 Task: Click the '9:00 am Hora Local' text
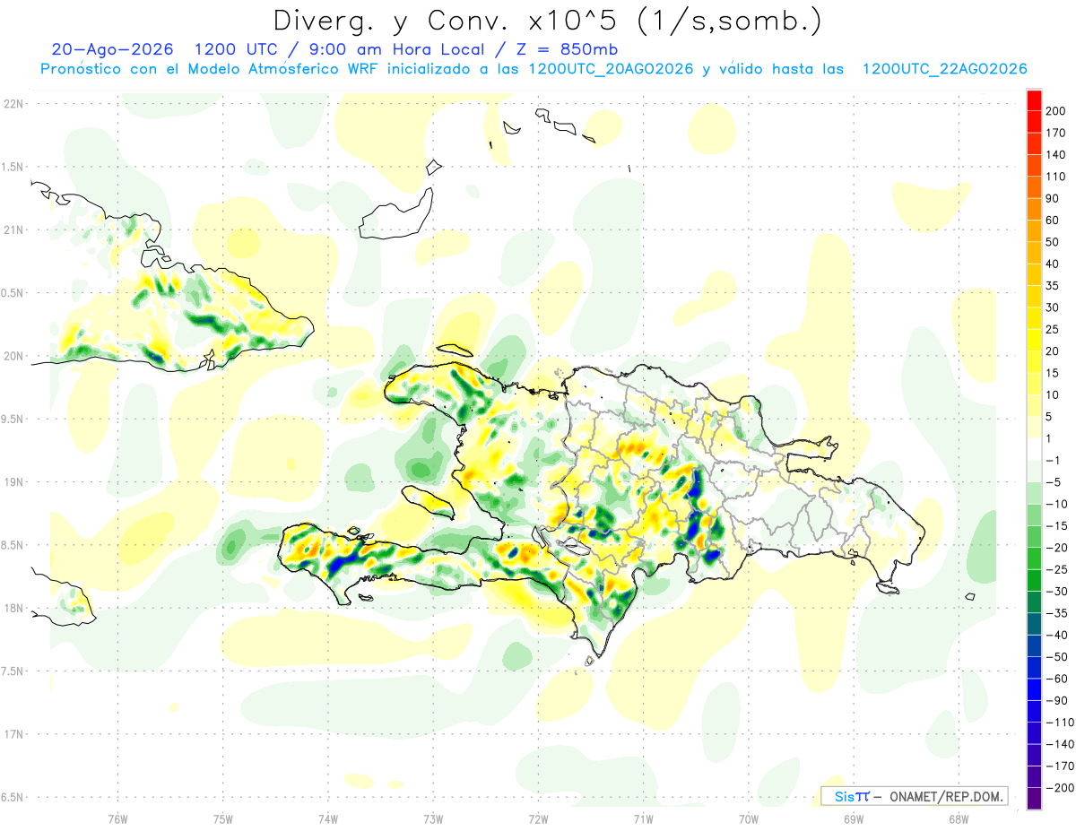point(400,48)
